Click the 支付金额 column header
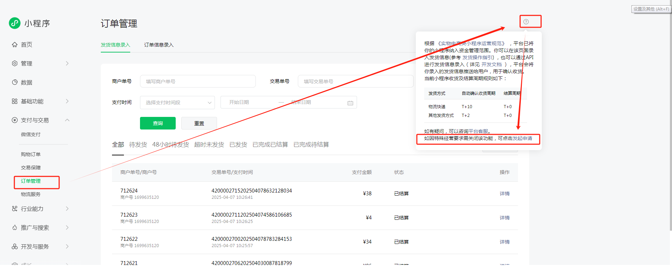672x266 pixels. click(x=362, y=172)
